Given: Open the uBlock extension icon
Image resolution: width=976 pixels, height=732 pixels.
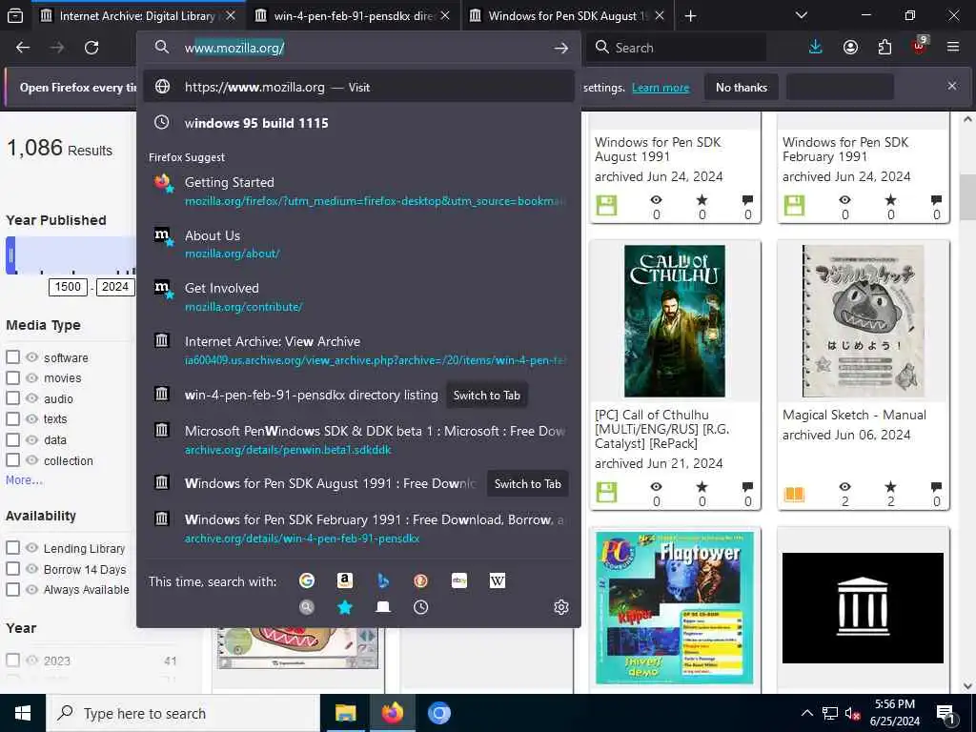Looking at the screenshot, I should 919,46.
